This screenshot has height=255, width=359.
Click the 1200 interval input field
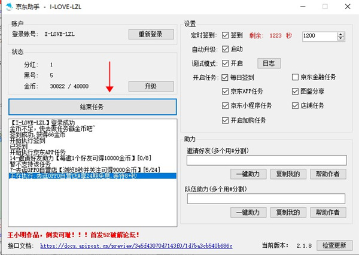[320, 36]
